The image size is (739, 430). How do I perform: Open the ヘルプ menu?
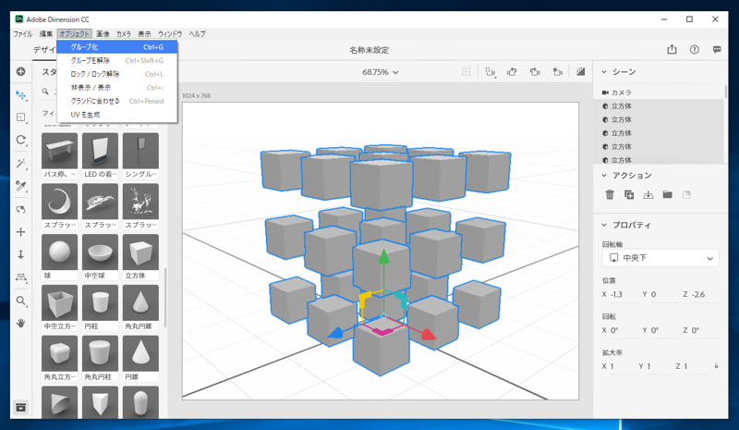point(197,34)
